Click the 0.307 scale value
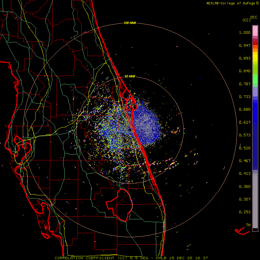 [x=245, y=199]
